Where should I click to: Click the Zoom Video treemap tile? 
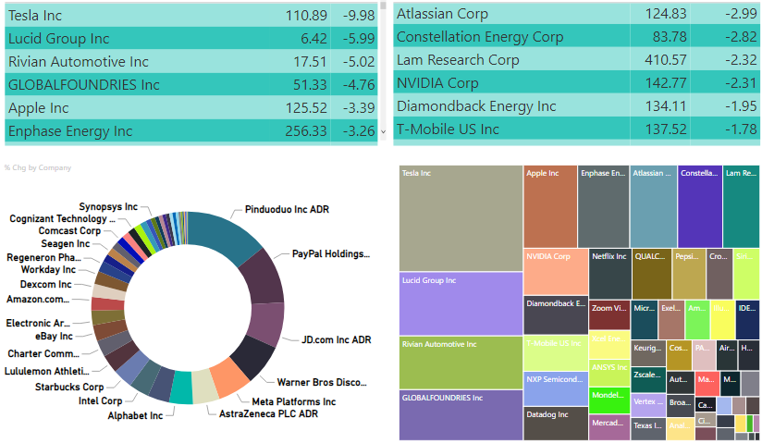point(609,315)
